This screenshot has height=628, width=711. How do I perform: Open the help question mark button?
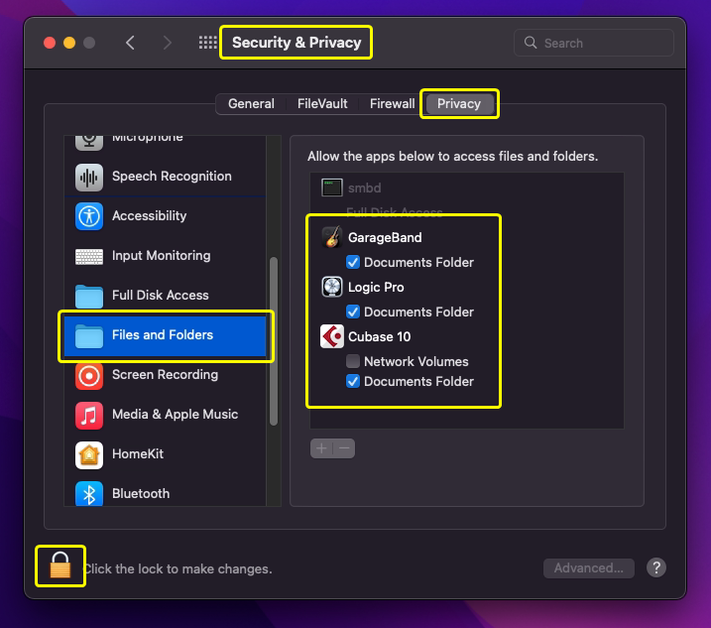(655, 568)
